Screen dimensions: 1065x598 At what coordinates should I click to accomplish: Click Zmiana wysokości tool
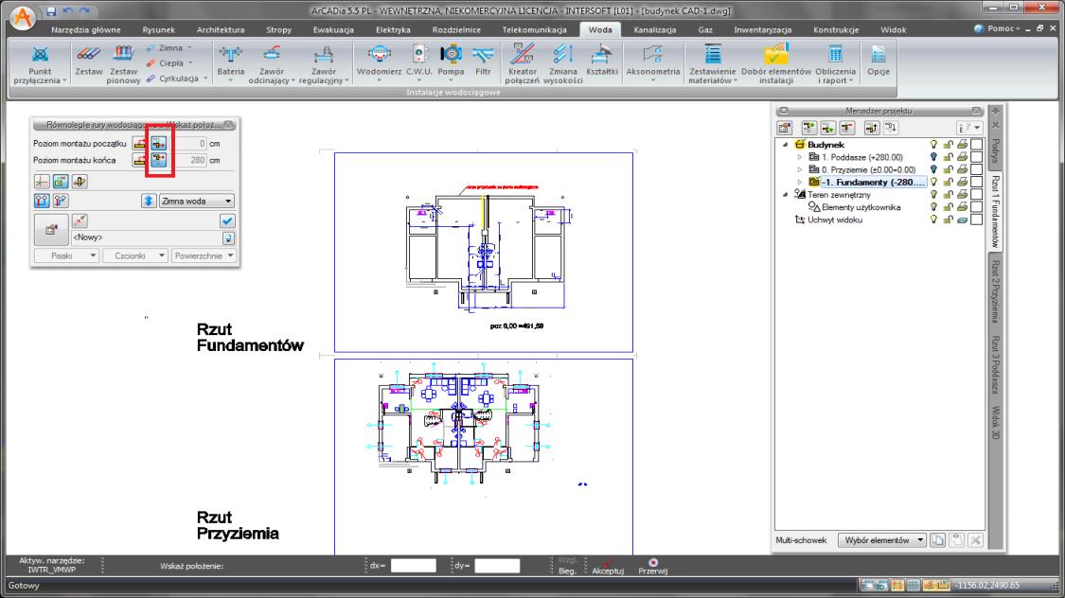click(x=563, y=64)
